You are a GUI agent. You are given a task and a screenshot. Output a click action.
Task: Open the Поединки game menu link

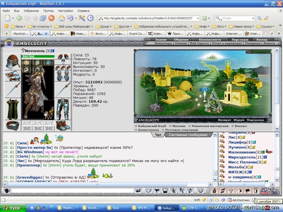[252, 43]
